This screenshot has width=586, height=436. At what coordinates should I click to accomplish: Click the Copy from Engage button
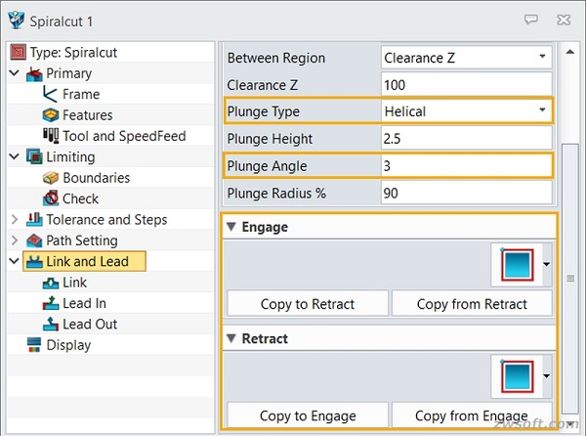pos(472,415)
